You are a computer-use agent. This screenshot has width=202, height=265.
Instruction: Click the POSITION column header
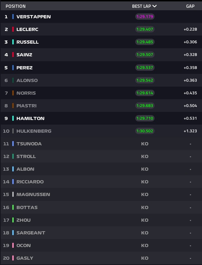15,6
